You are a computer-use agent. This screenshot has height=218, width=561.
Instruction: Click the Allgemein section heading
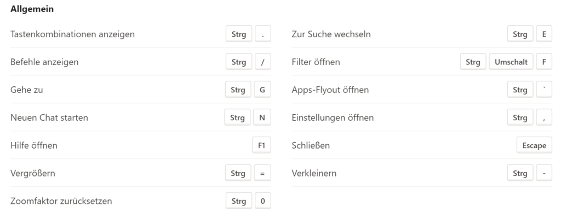(32, 9)
